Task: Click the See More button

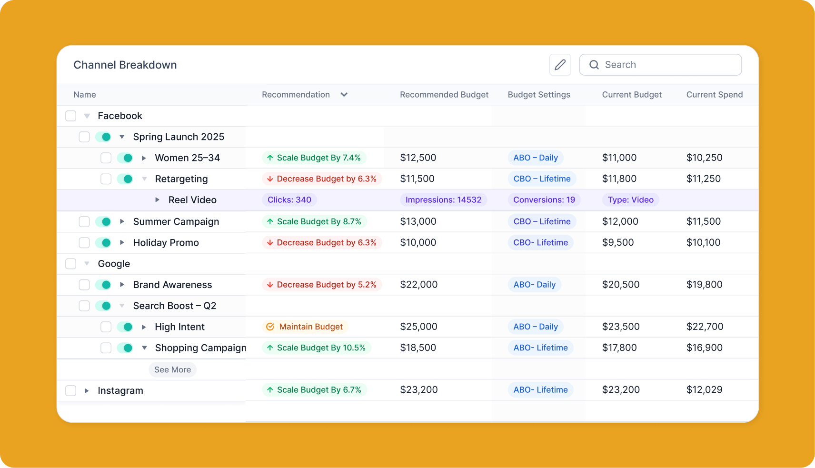Action: 172,369
